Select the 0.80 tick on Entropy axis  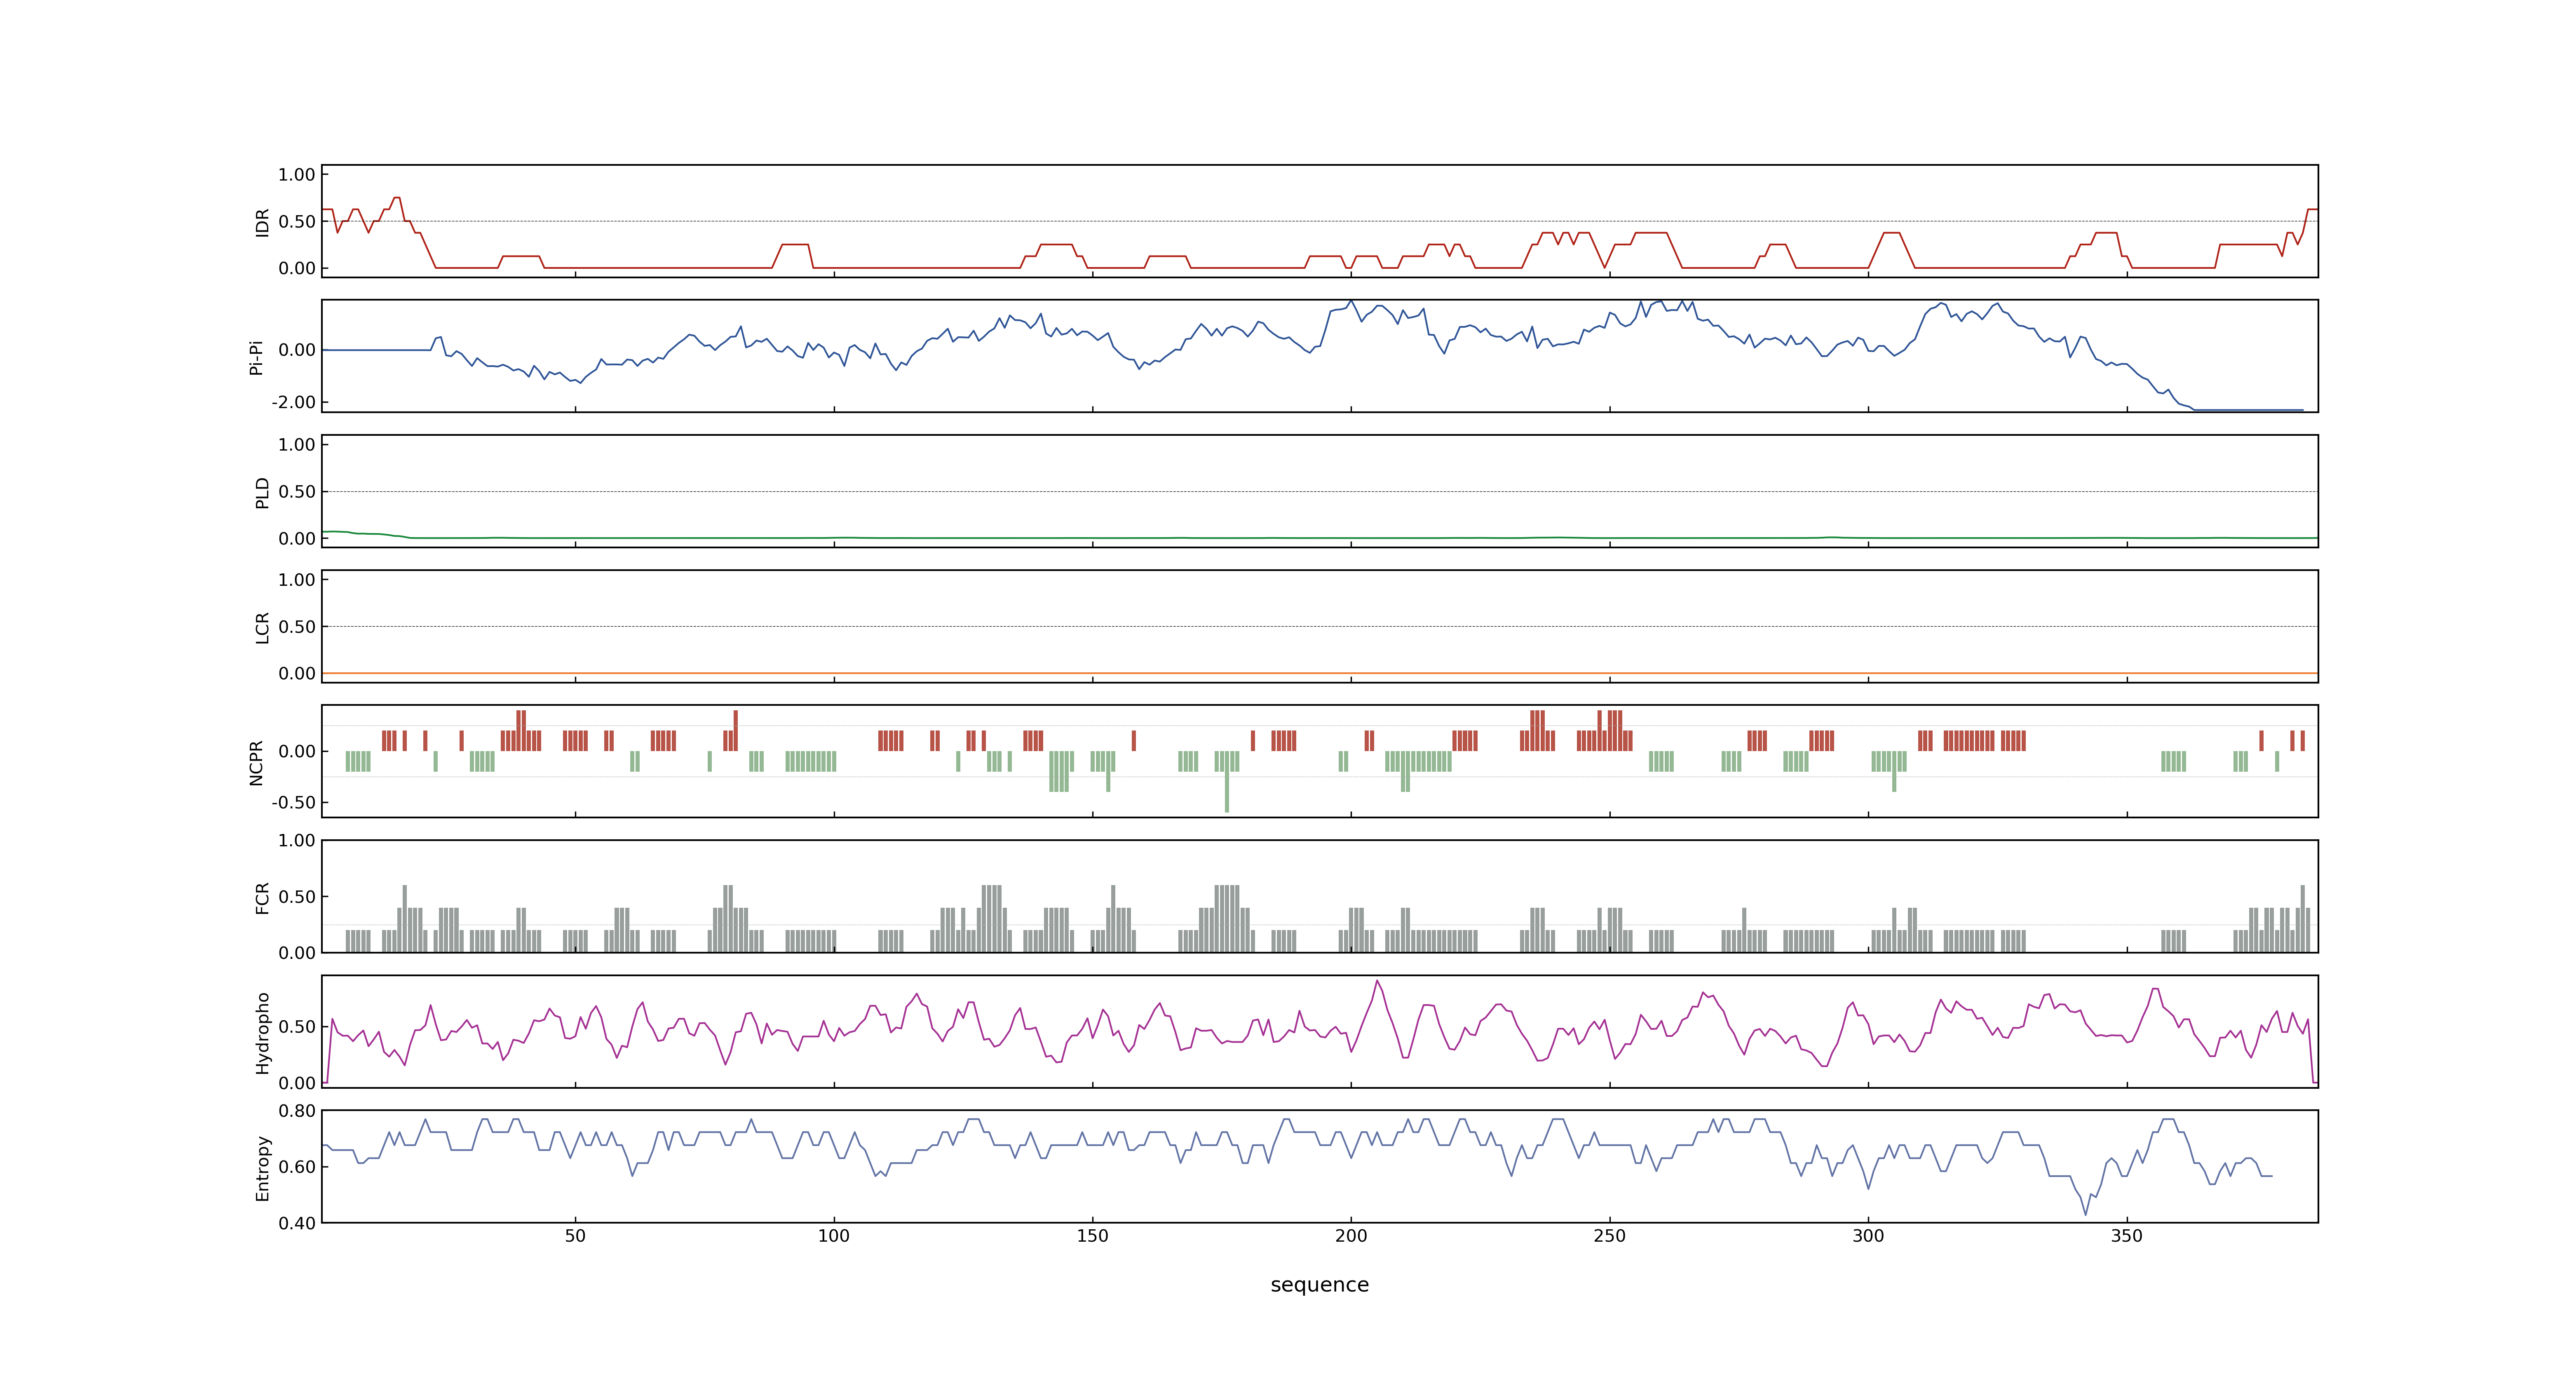pos(297,1111)
